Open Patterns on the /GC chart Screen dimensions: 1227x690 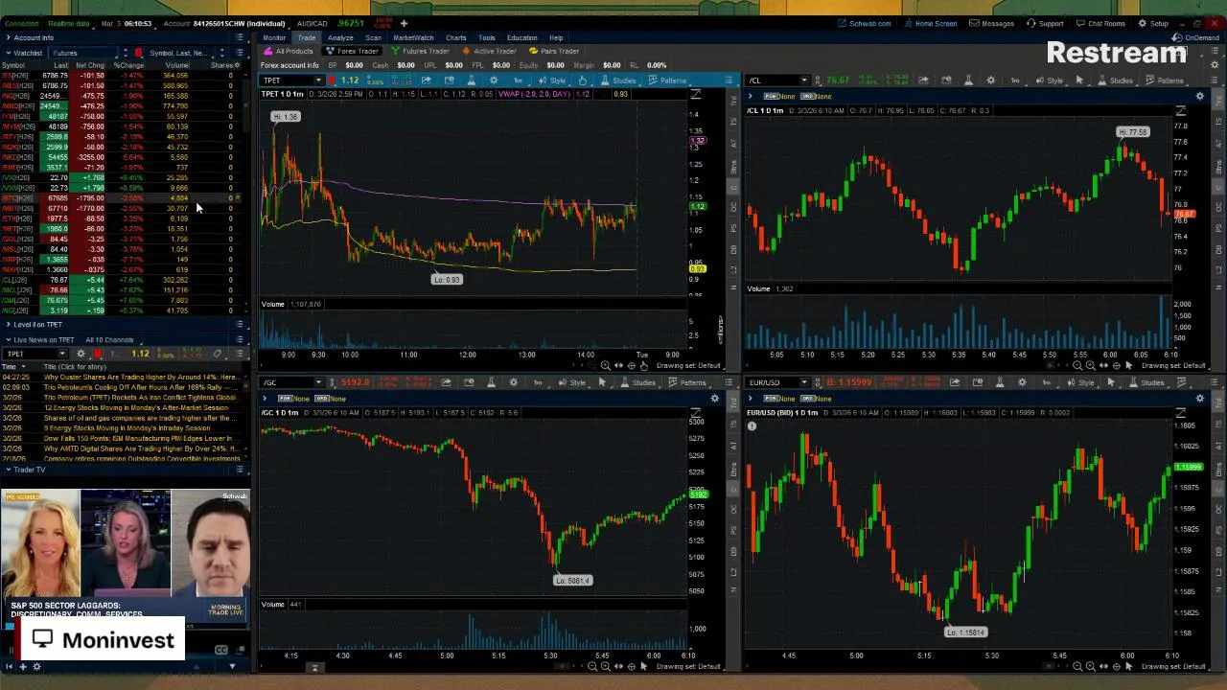pos(687,382)
